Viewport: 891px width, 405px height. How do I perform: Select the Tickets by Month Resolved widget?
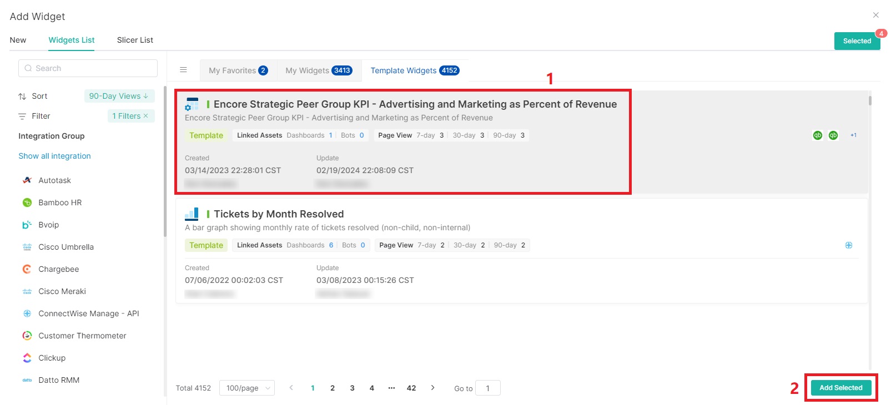pos(278,214)
